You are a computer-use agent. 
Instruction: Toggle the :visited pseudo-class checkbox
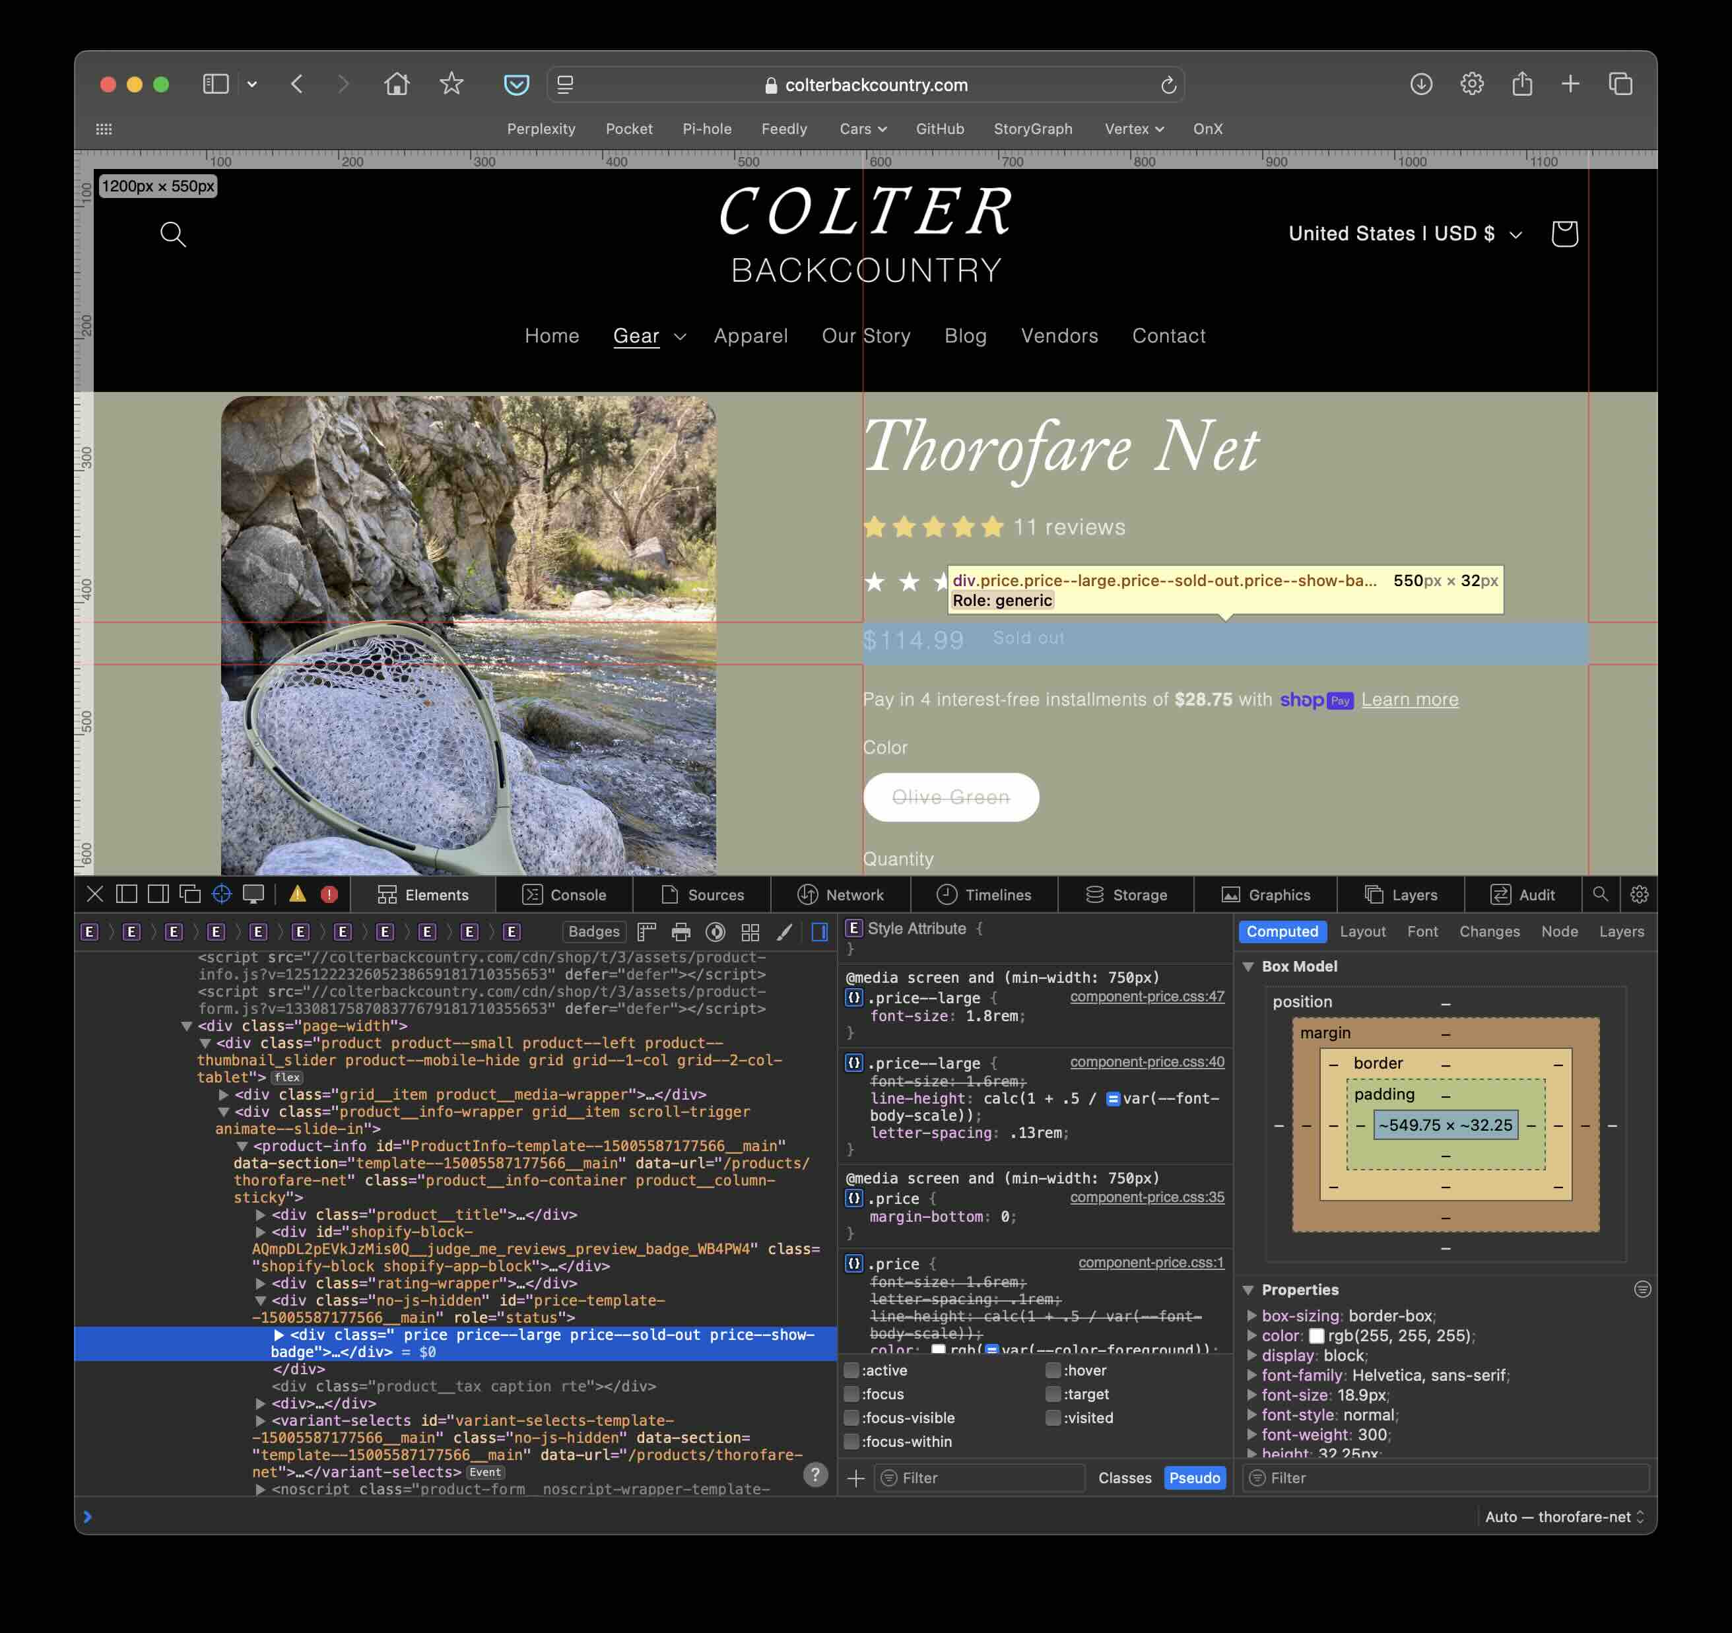1053,1418
